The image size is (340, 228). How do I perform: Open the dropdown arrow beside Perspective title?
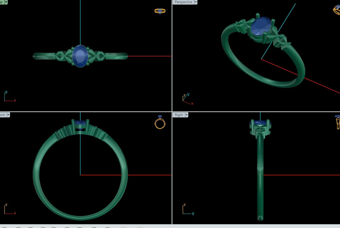click(196, 2)
